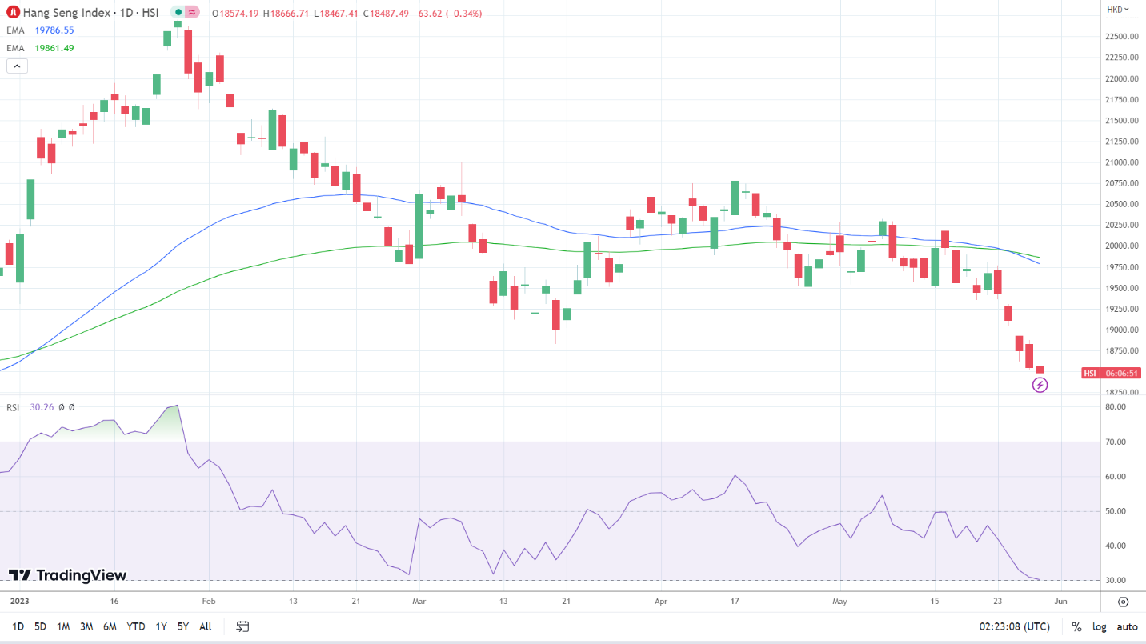This screenshot has width=1146, height=644.
Task: Open the UTC timezone clock menu
Action: [x=1013, y=626]
